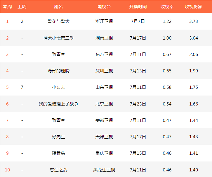
Task: Click the 7月7日 premiere date
Action: (x=138, y=21)
